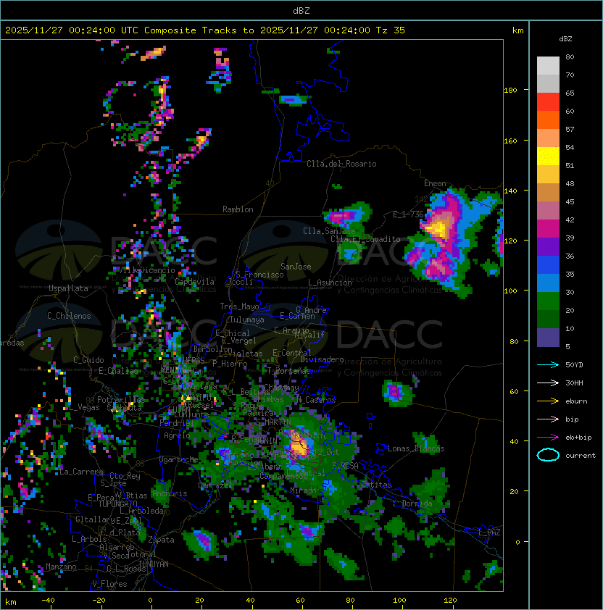This screenshot has width=603, height=610.
Task: Click the Potrerillos map label
Action: [121, 400]
